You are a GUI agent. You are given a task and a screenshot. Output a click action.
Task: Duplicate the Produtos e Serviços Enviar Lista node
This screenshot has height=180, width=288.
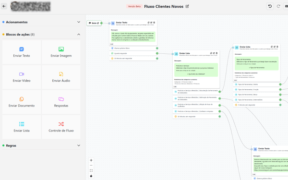click(211, 53)
